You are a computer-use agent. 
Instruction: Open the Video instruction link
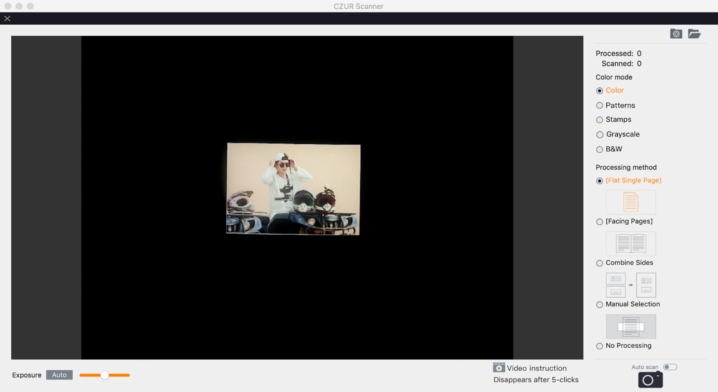[537, 368]
